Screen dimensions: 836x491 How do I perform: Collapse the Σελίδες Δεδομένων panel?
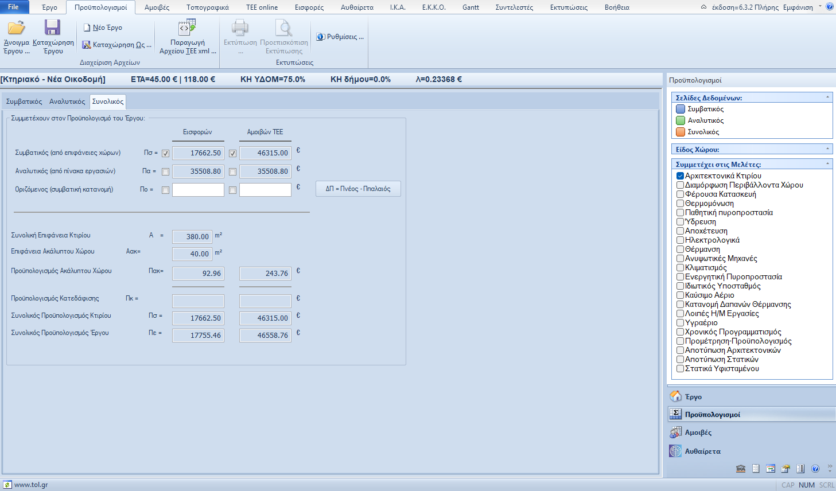click(827, 98)
